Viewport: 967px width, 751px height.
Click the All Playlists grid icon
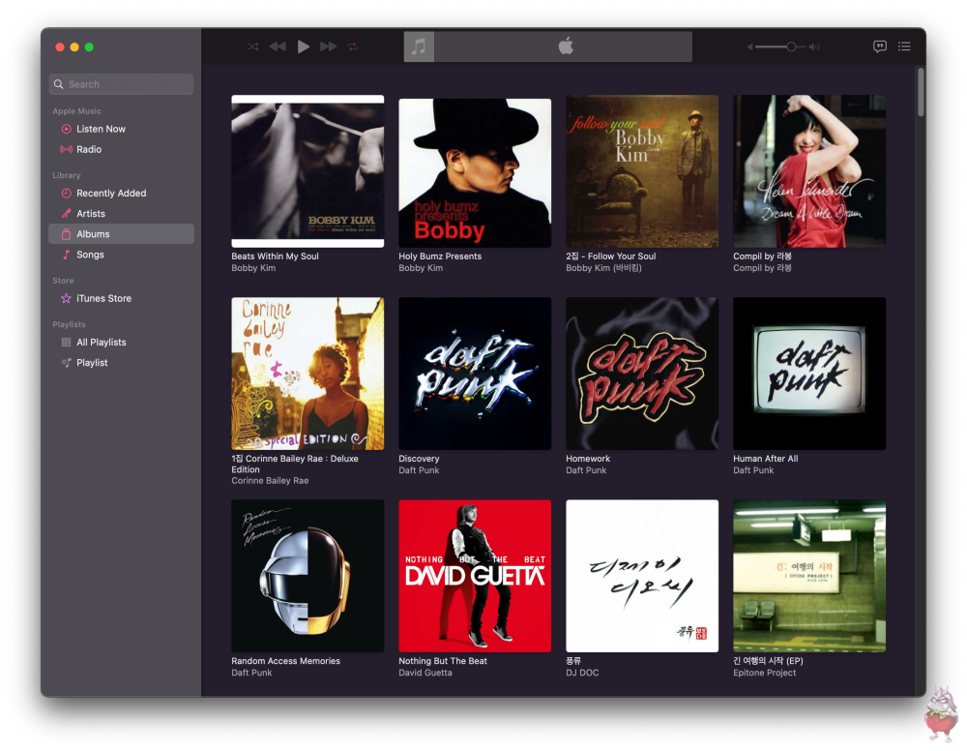click(x=66, y=342)
